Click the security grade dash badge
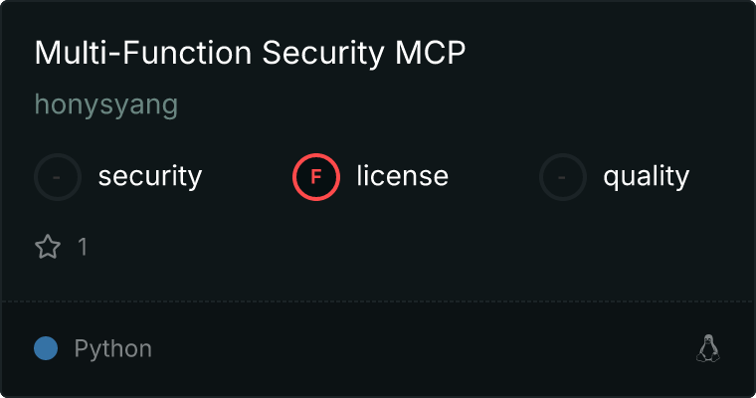The width and height of the screenshot is (756, 398). (x=58, y=177)
